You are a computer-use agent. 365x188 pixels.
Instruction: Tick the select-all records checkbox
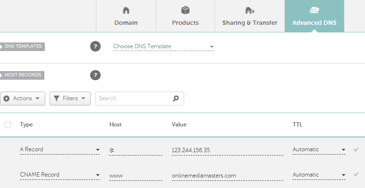point(8,125)
